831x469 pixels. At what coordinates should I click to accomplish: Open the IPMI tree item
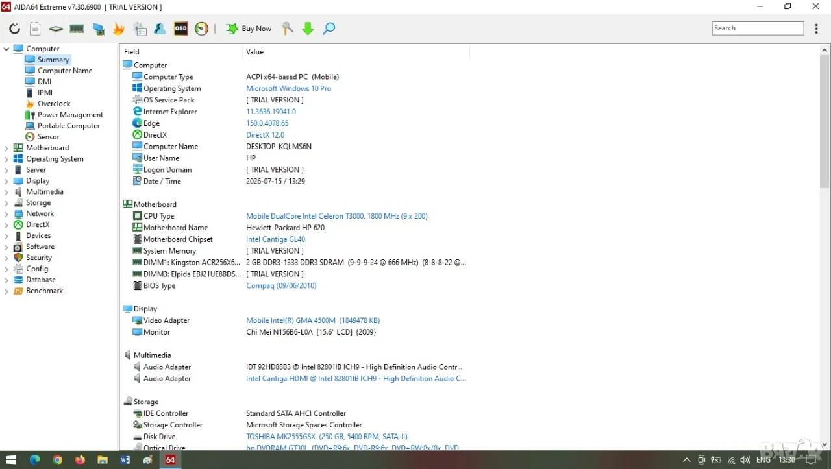(x=45, y=93)
